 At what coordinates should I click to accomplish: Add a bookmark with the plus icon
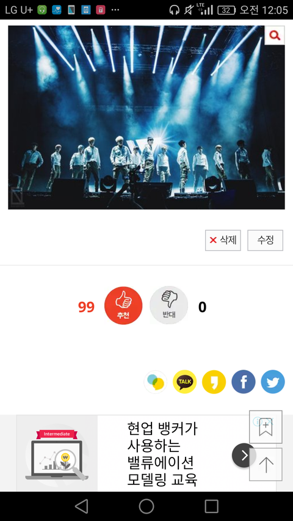pos(266,427)
